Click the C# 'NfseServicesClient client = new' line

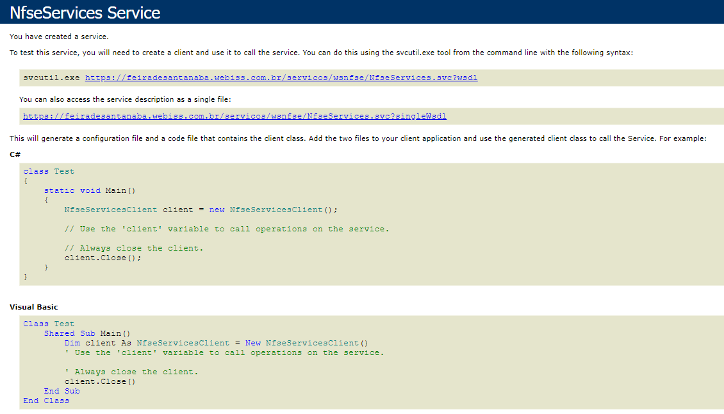[201, 210]
